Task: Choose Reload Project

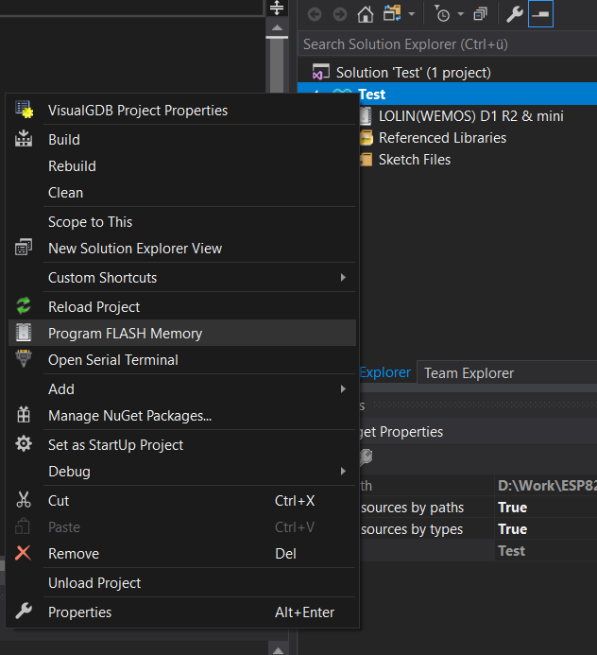Action: (x=181, y=307)
